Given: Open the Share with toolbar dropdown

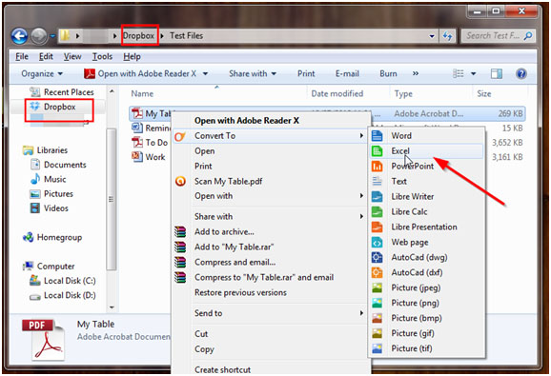Looking at the screenshot, I should click(253, 73).
